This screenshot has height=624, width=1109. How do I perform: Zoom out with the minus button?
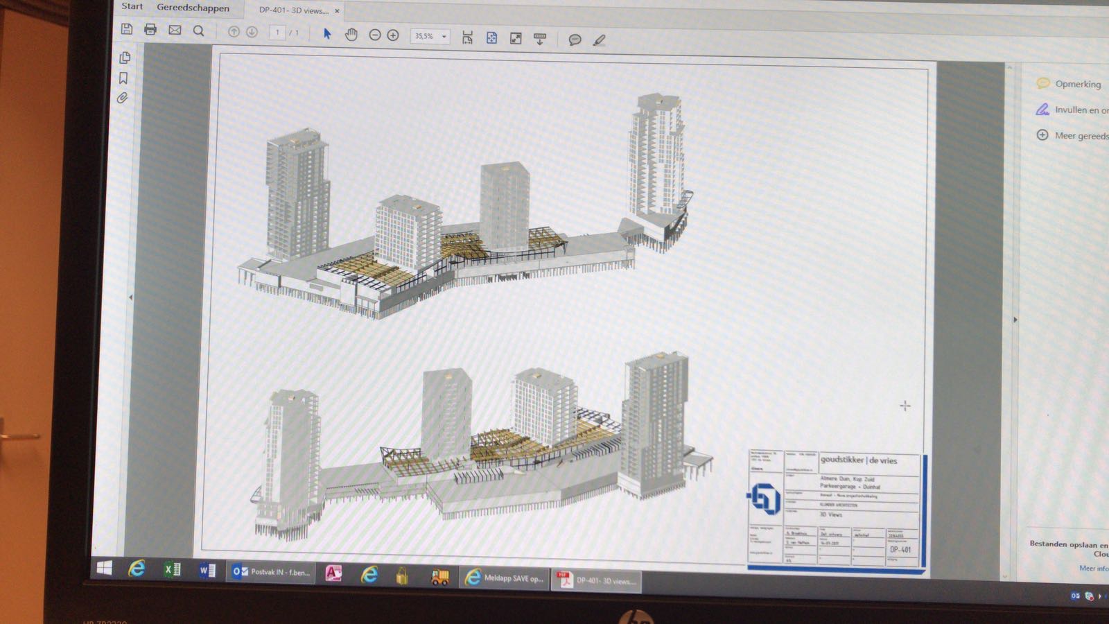click(375, 35)
